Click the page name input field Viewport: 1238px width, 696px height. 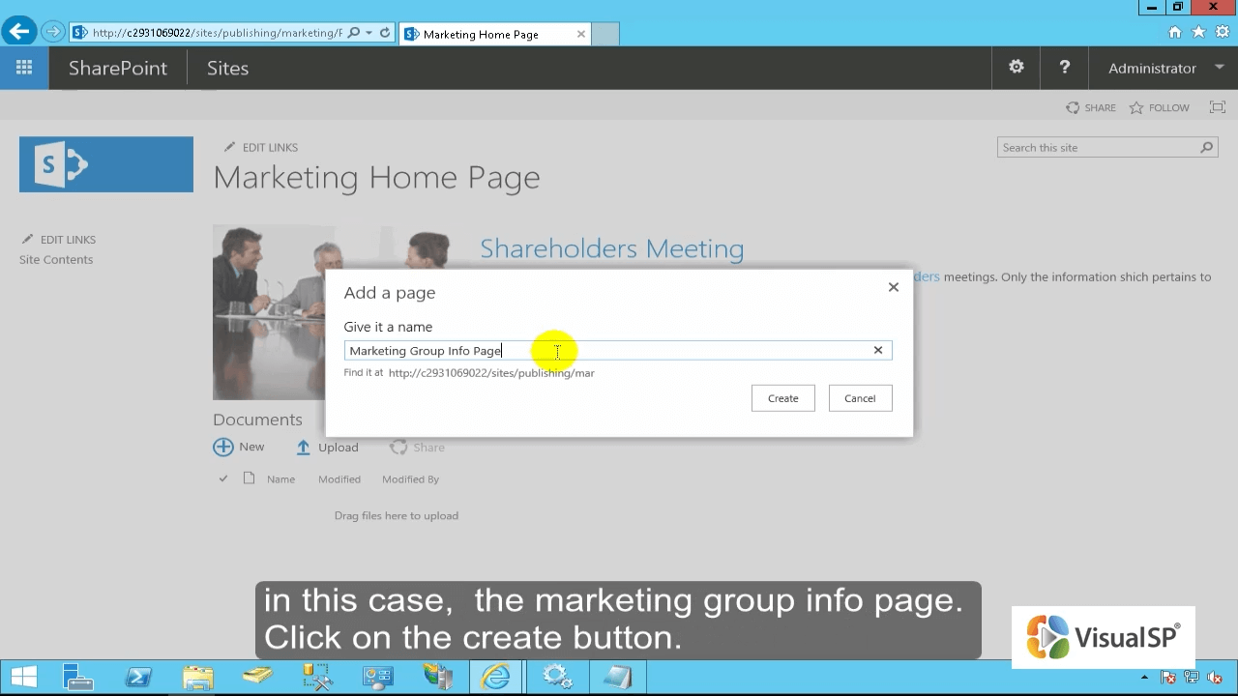pyautogui.click(x=677, y=351)
